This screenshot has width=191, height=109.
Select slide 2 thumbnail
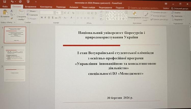15,54
